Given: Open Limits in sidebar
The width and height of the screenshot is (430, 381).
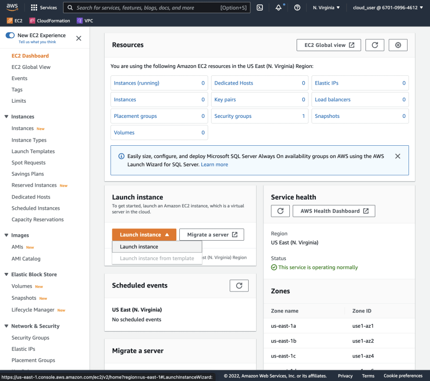Looking at the screenshot, I should click(19, 101).
